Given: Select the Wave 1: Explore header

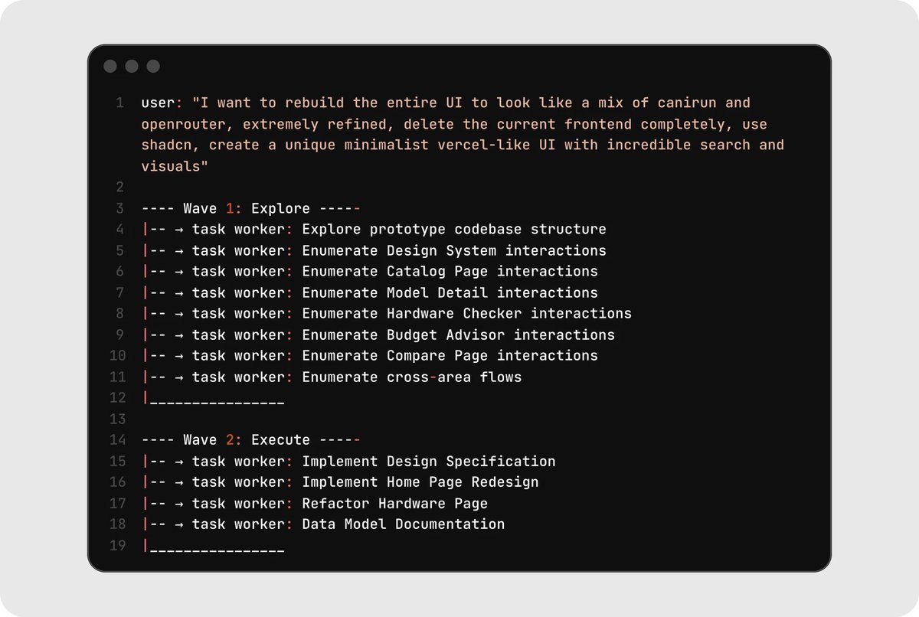Looking at the screenshot, I should pyautogui.click(x=250, y=208).
